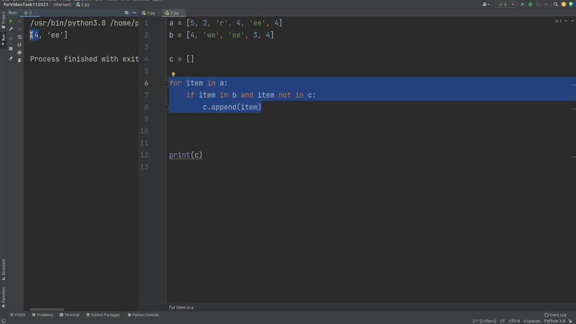Open run configuration wrench in Run panel
Screen dimensions: 576x324
coord(11,29)
